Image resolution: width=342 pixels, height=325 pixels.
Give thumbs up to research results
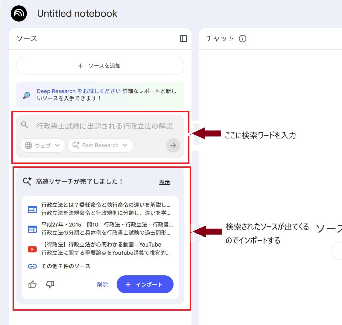coord(32,284)
